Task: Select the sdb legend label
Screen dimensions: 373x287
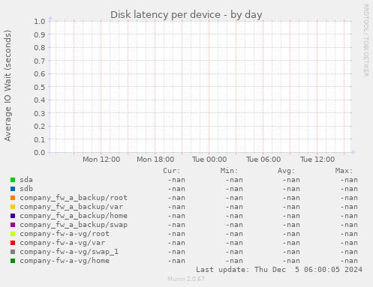Action: pyautogui.click(x=26, y=189)
